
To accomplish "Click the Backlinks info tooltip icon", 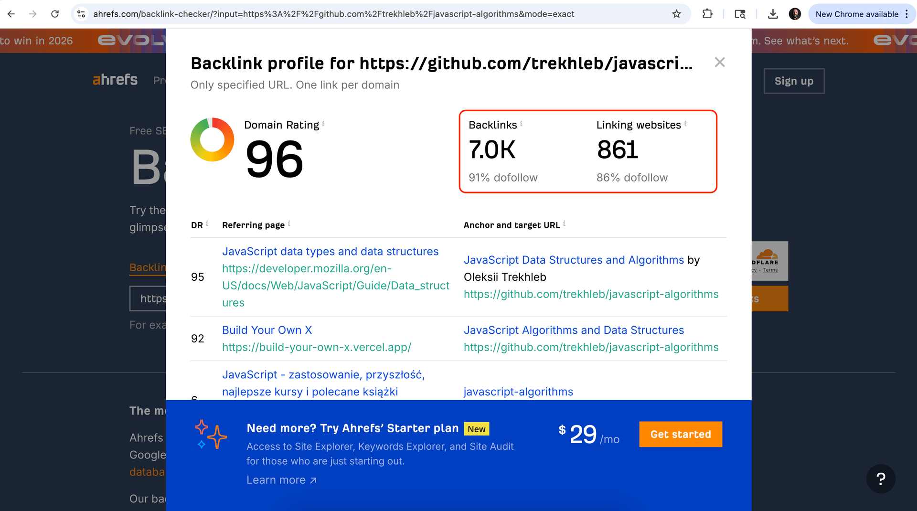I will tap(521, 124).
